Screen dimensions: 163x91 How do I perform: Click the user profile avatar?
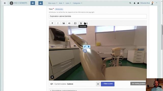coord(152,3)
